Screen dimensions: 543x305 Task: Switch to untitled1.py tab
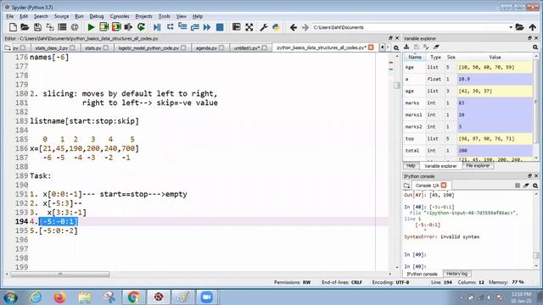247,47
